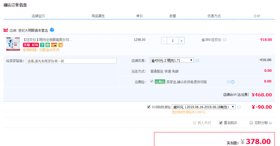Viewport: 280px width, 146px height.
Task: Click the 数量 column header
Action: coord(173,16)
